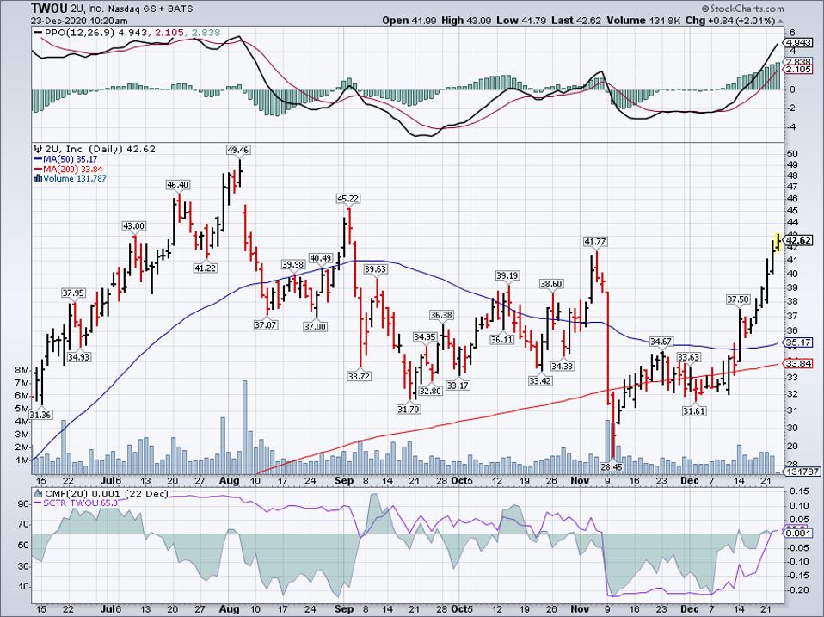This screenshot has height=617, width=824.
Task: Click the 34.67 price label
Action: click(x=661, y=342)
